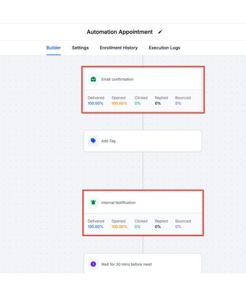This screenshot has width=246, height=296.
Task: Open the Enrollment History tab
Action: pos(119,47)
